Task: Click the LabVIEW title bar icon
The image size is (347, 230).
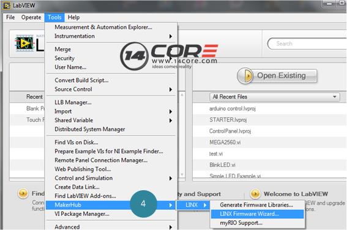Action: pyautogui.click(x=6, y=6)
